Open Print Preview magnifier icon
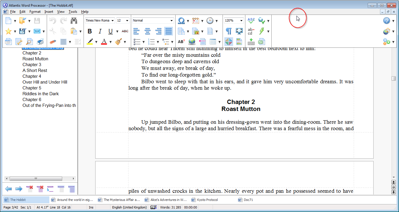This screenshot has width=399, height=212. [30, 42]
